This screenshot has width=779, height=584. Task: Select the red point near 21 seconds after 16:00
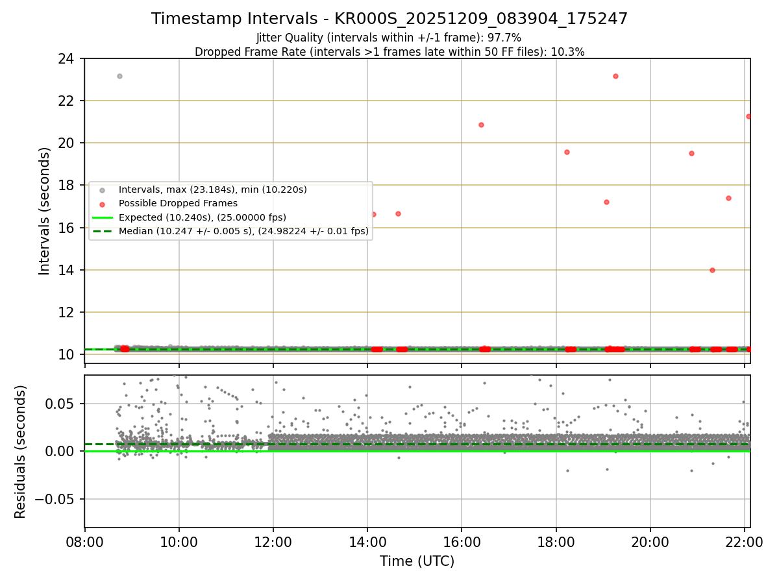point(481,125)
